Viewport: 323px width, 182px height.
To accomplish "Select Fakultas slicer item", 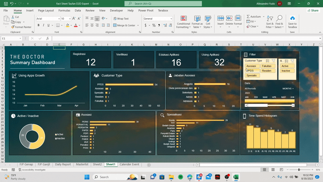I will (268, 66).
